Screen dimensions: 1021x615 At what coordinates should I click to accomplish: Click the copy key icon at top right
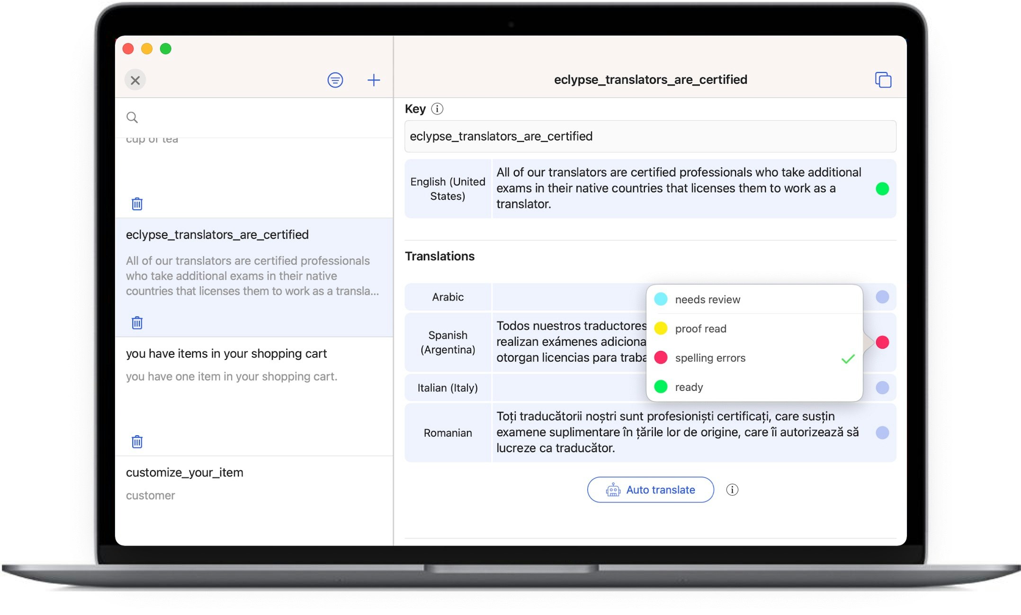pos(883,80)
